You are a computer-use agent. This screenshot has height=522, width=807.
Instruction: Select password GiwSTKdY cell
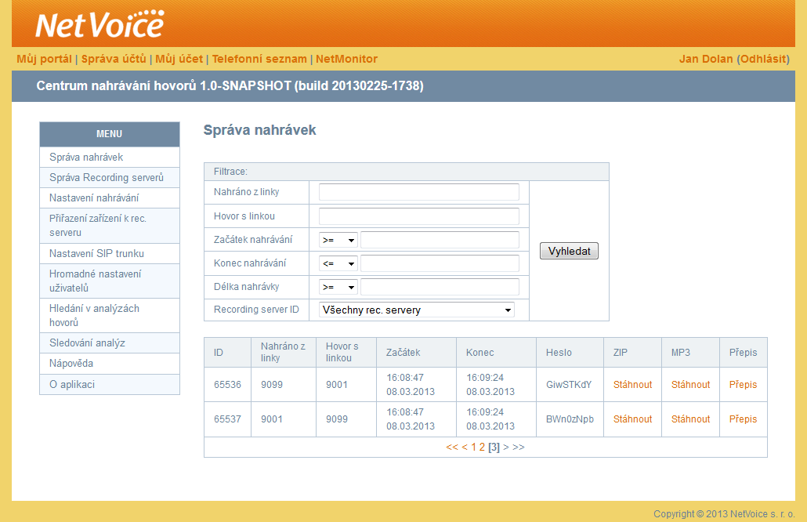coord(569,385)
